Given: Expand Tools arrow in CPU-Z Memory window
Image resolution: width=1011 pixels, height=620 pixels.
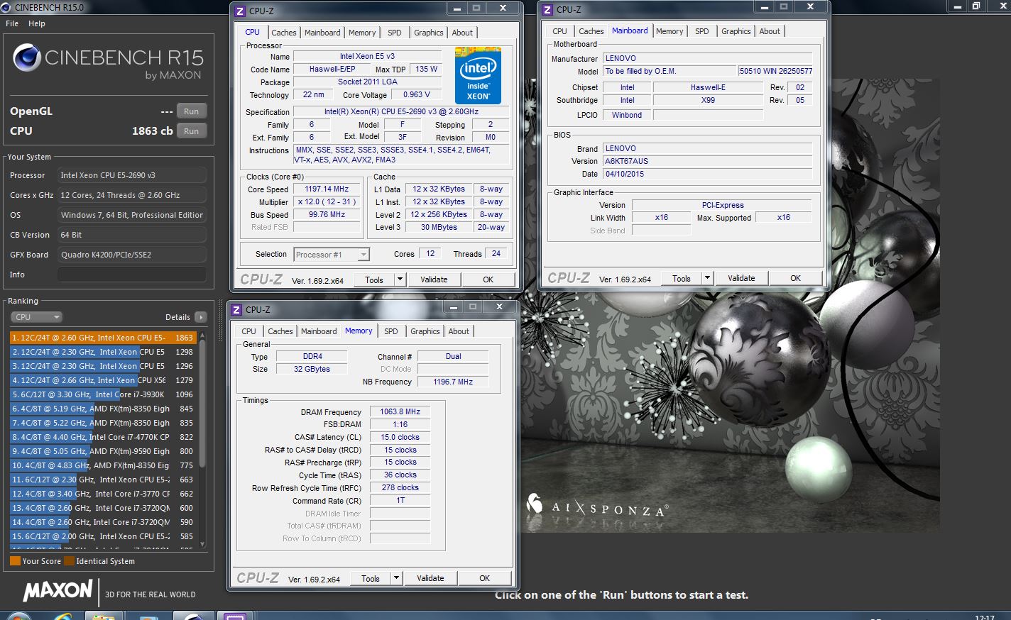Looking at the screenshot, I should [x=396, y=578].
